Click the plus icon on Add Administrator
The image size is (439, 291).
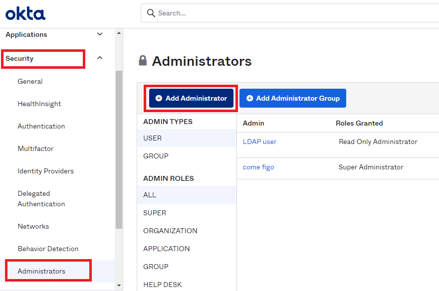click(159, 98)
